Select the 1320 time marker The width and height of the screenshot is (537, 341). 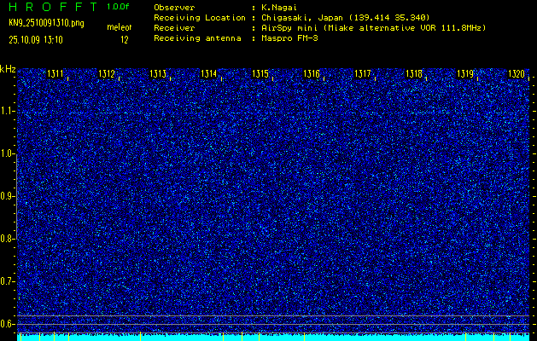(516, 75)
